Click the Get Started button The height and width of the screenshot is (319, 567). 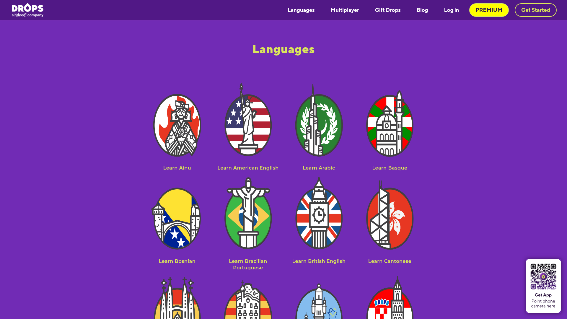536,10
